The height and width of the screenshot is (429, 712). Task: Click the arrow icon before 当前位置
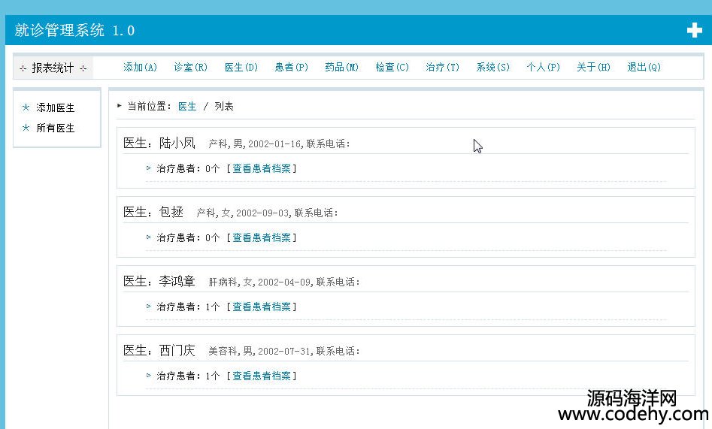pyautogui.click(x=120, y=106)
